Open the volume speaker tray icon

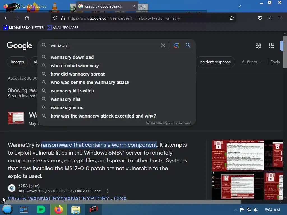pyautogui.click(x=256, y=210)
